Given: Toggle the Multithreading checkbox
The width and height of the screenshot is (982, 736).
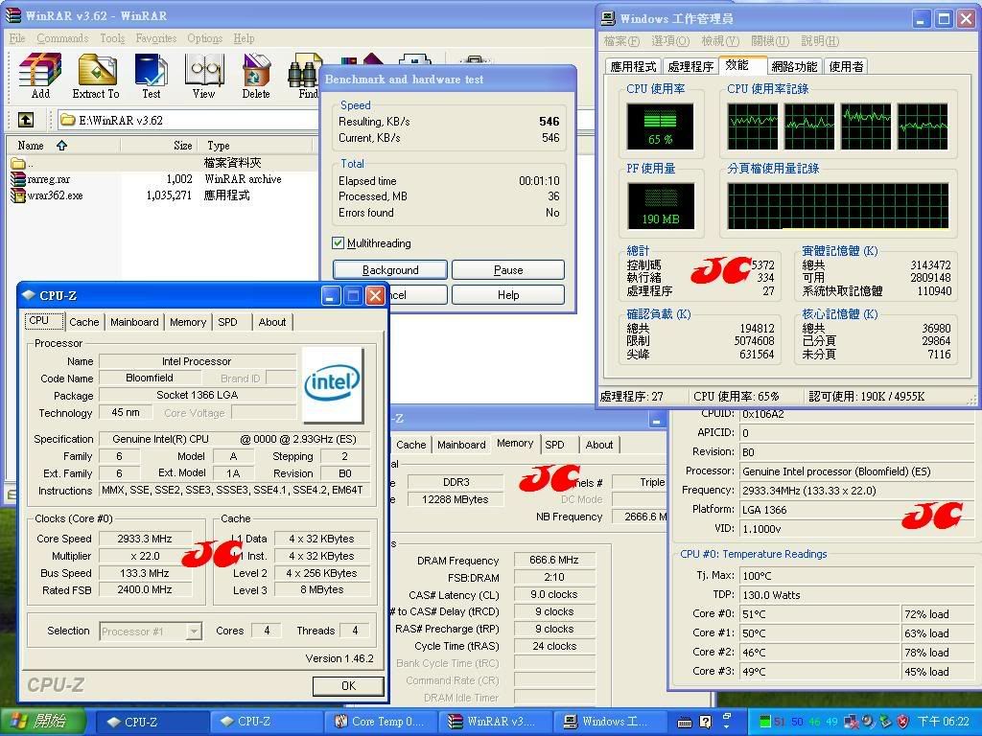Looking at the screenshot, I should point(339,242).
